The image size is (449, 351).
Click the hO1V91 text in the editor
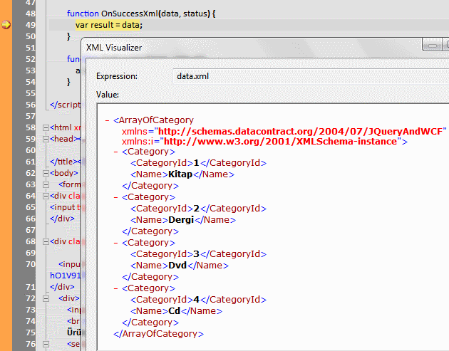pos(66,276)
